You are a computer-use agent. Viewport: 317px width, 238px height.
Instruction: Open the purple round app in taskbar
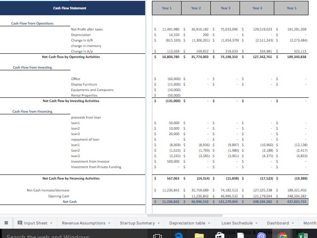point(262,236)
